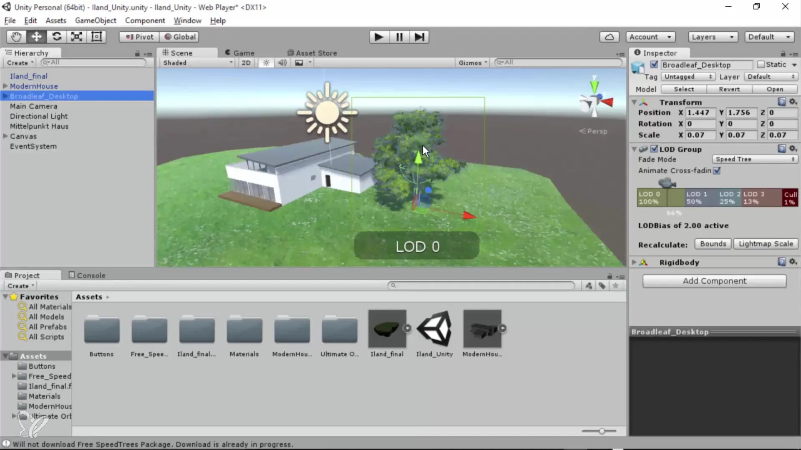This screenshot has width=801, height=450.
Task: Click the Lightmap Scale button
Action: point(766,244)
